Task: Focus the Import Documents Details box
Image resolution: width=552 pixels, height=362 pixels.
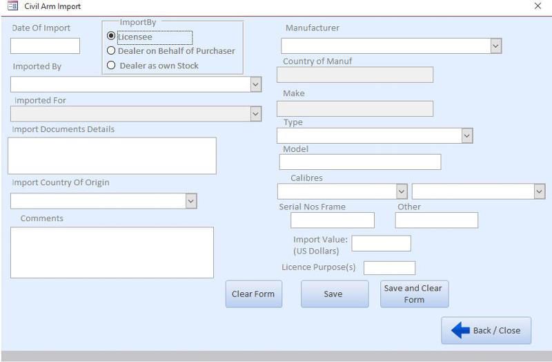Action: pyautogui.click(x=112, y=155)
